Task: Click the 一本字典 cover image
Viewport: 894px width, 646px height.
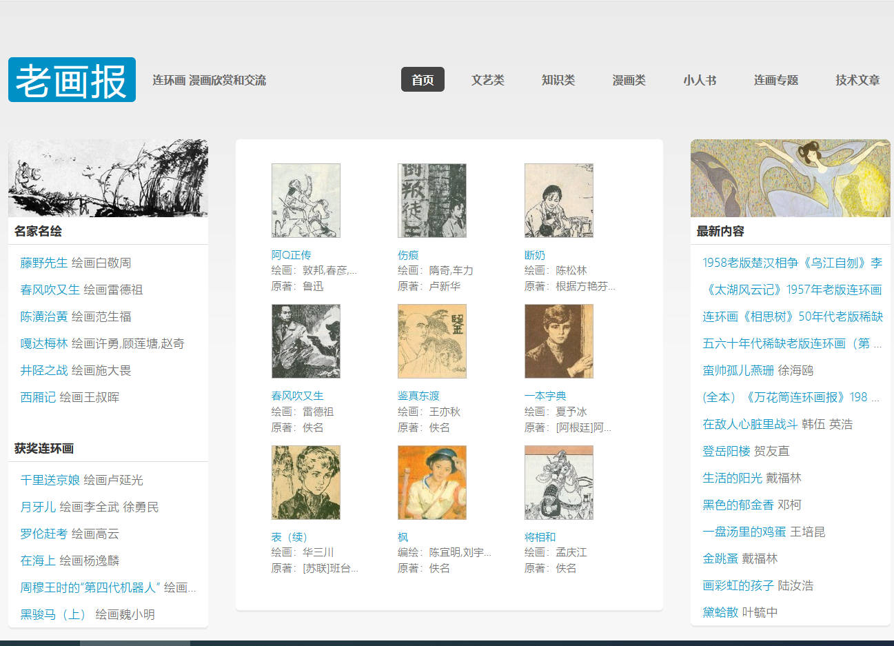Action: click(558, 341)
